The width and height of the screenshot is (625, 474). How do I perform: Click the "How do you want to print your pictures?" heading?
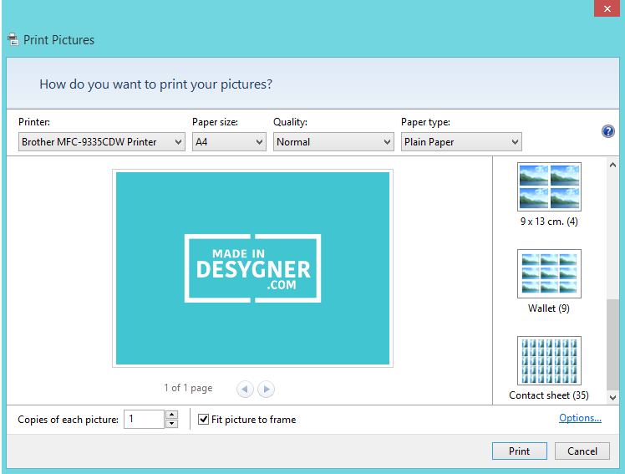156,84
